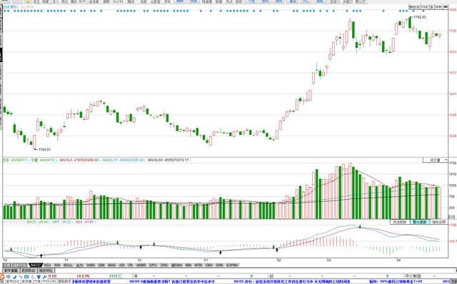Click the 1184.91 low price label
The image size is (457, 284).
pyautogui.click(x=44, y=149)
